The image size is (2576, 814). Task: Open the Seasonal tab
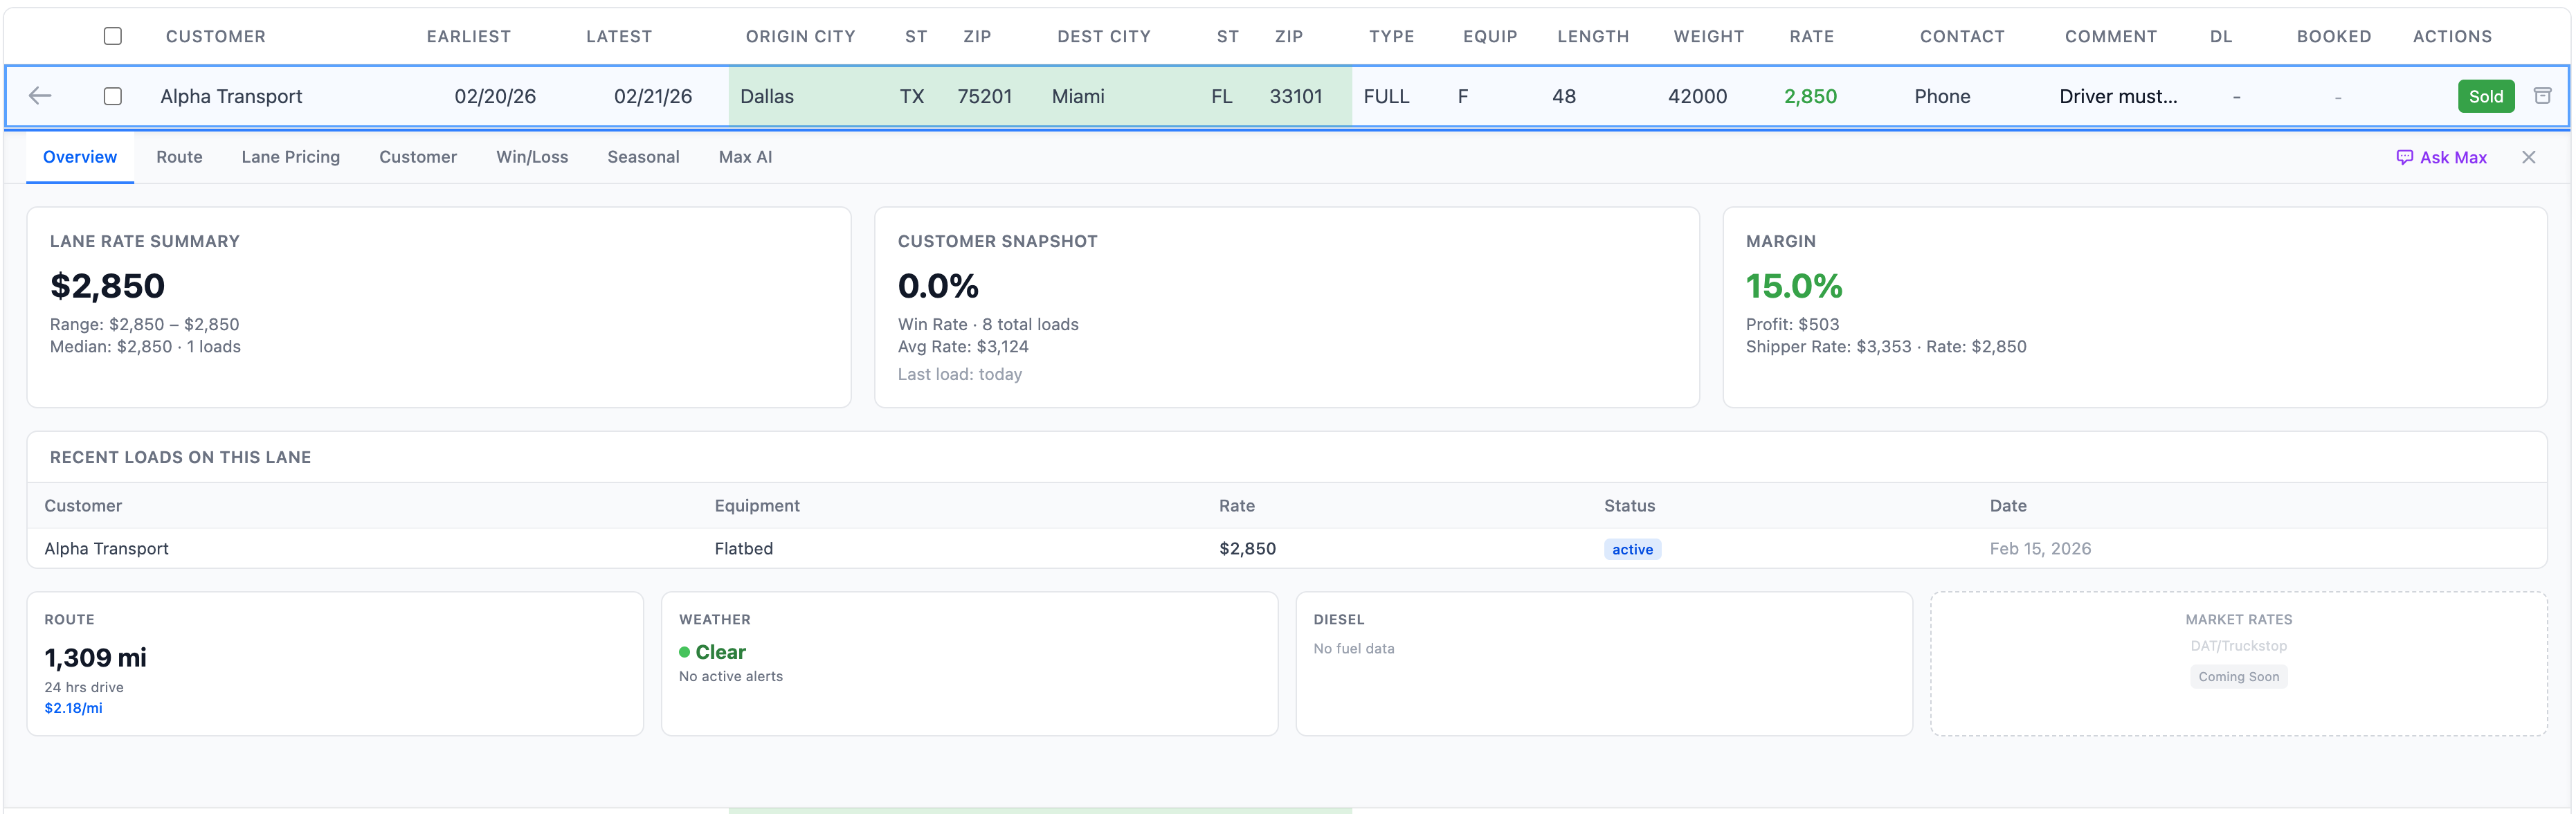click(643, 157)
